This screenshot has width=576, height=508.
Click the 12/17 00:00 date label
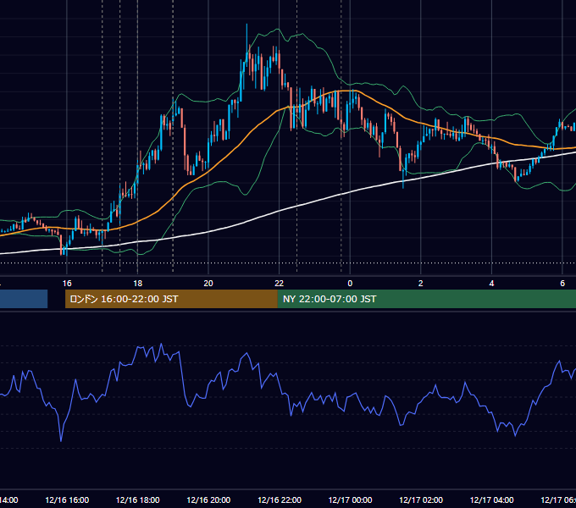(350, 500)
